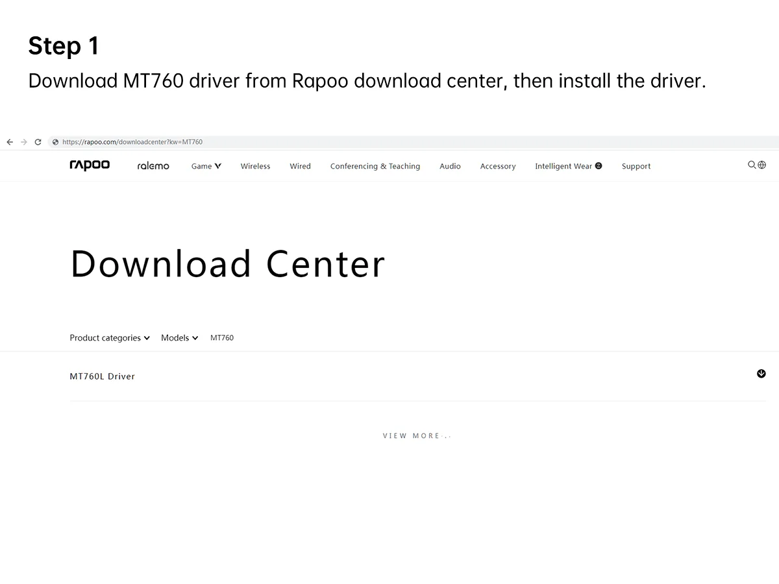Click the globe language icon
This screenshot has height=584, width=779.
[x=762, y=165]
